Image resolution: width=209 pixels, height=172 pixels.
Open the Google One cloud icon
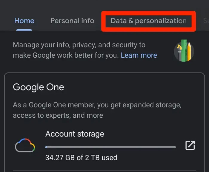pyautogui.click(x=25, y=145)
